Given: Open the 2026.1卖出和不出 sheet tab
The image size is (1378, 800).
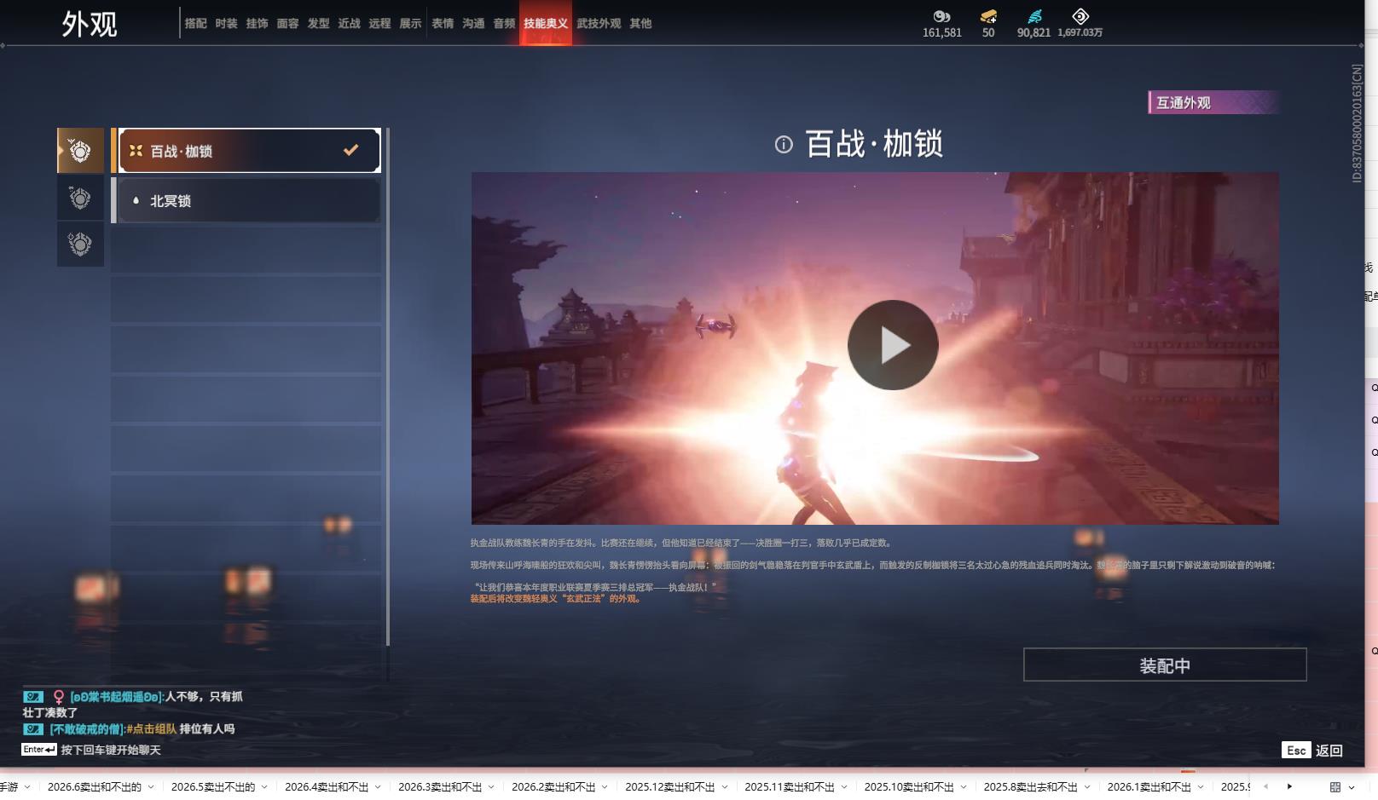Looking at the screenshot, I should (1149, 786).
